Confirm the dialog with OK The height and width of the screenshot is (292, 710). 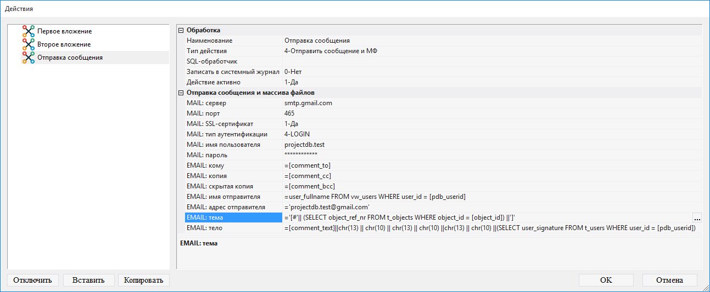606,280
